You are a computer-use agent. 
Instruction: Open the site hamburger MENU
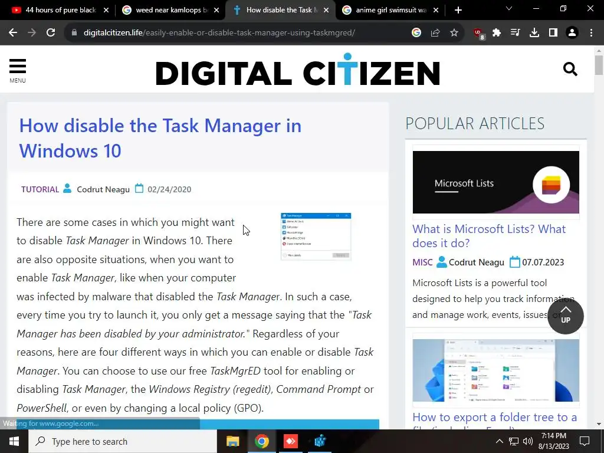[x=18, y=71]
